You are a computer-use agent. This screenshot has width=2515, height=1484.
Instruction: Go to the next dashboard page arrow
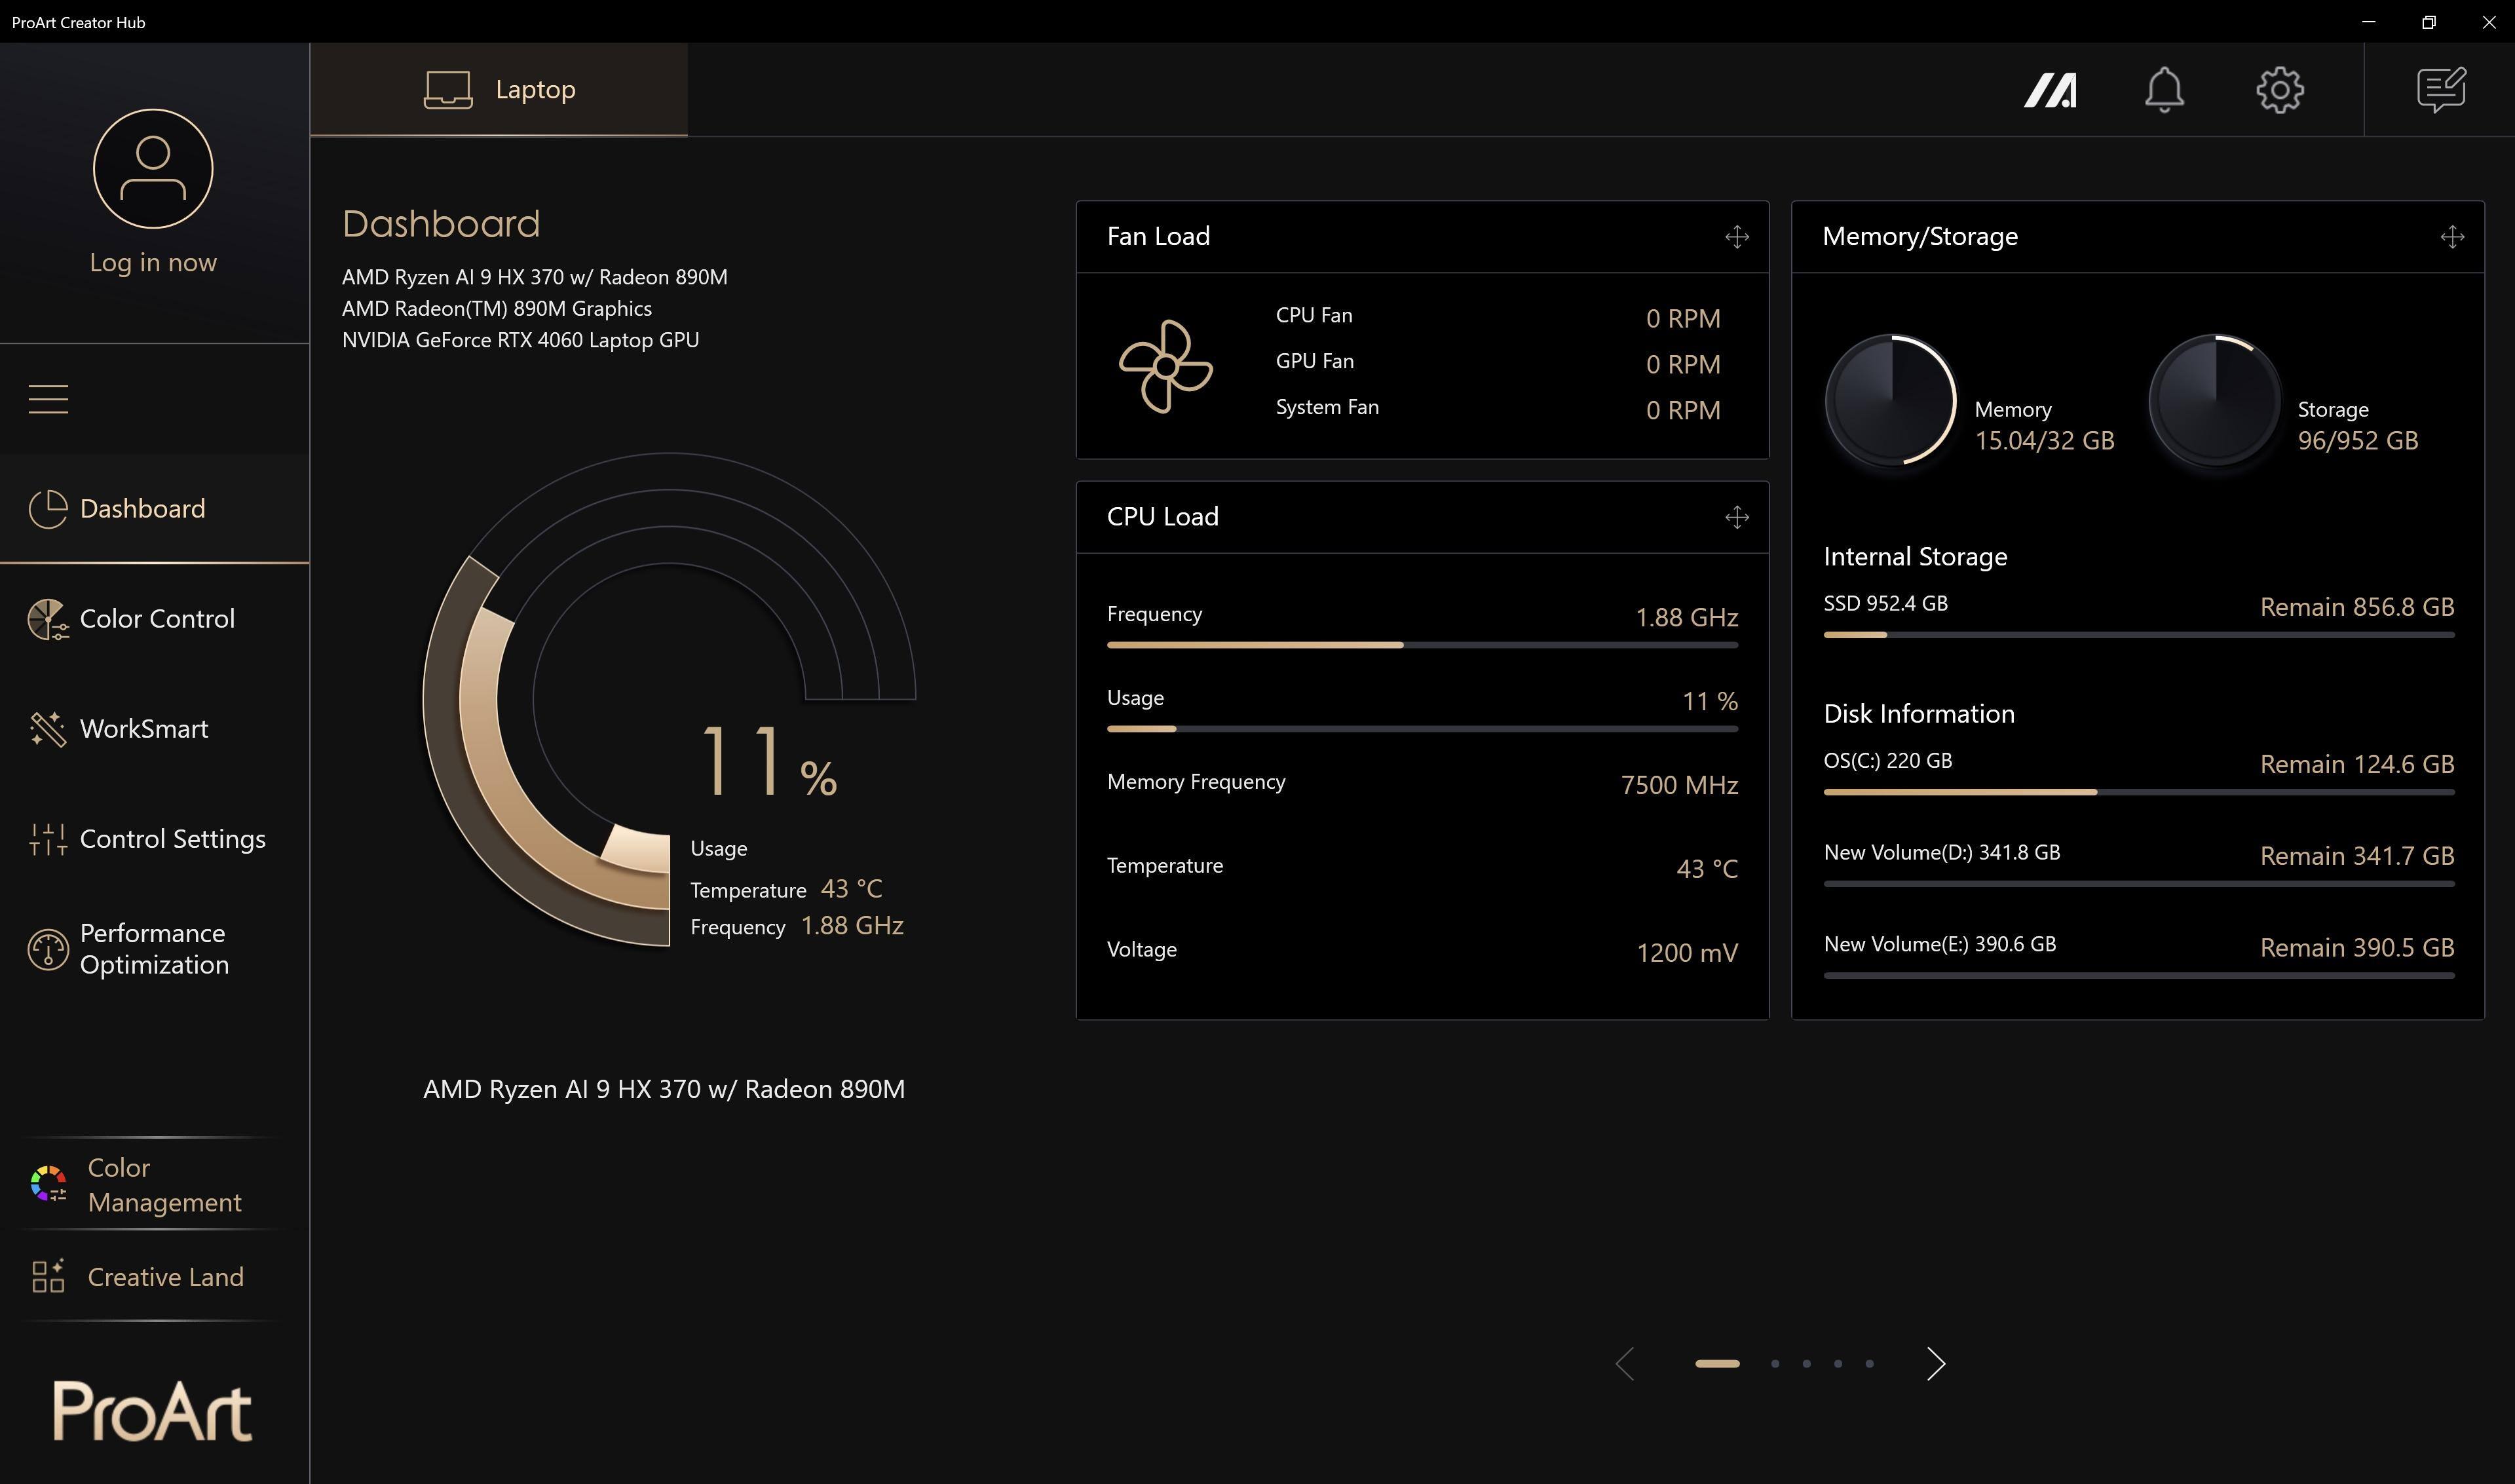tap(1935, 1364)
